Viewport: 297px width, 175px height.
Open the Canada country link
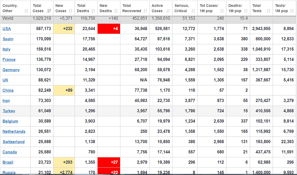pyautogui.click(x=10, y=152)
